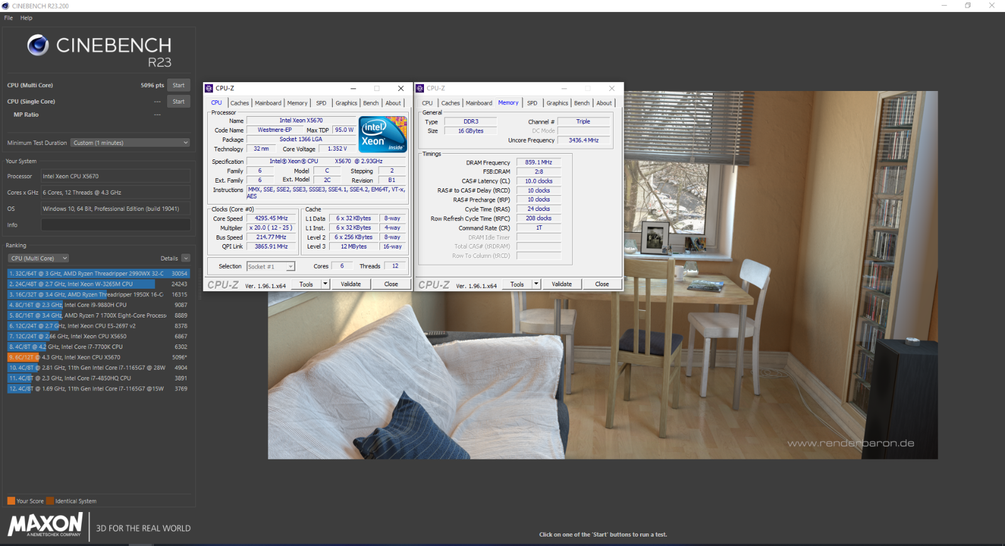Click the Intel Xeon inside logo
The height and width of the screenshot is (546, 1005).
tap(383, 134)
